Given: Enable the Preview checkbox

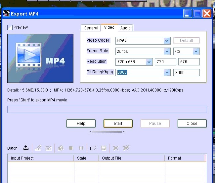Looking at the screenshot, I should click(x=10, y=27).
